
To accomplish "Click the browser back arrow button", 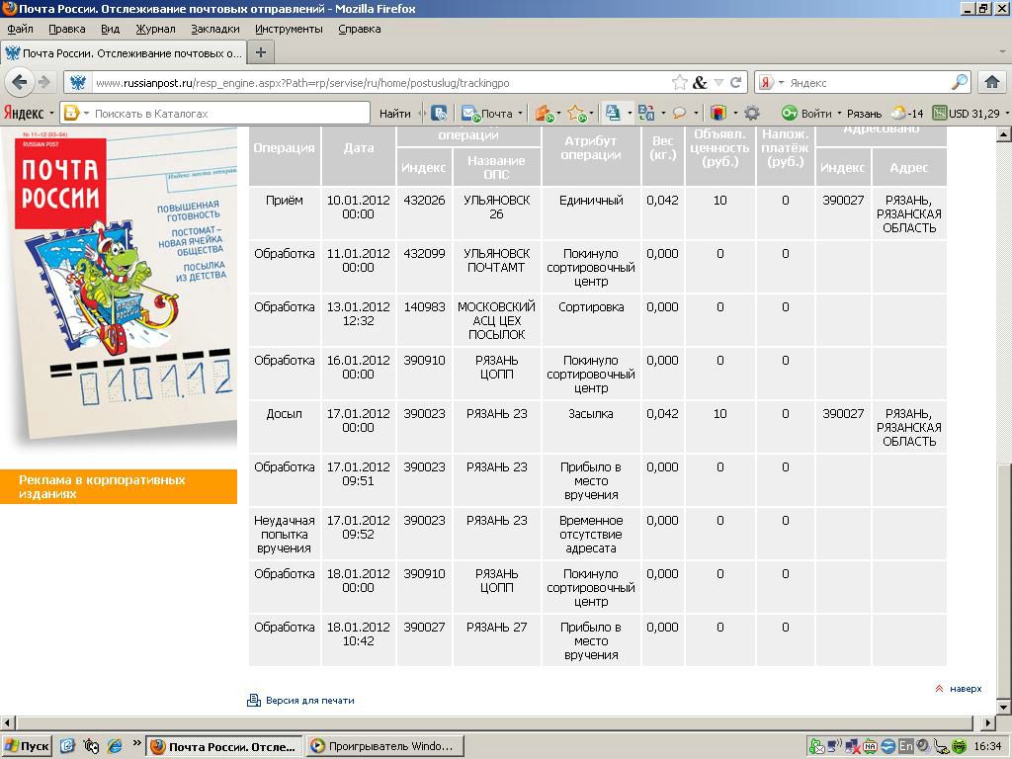I will (20, 83).
